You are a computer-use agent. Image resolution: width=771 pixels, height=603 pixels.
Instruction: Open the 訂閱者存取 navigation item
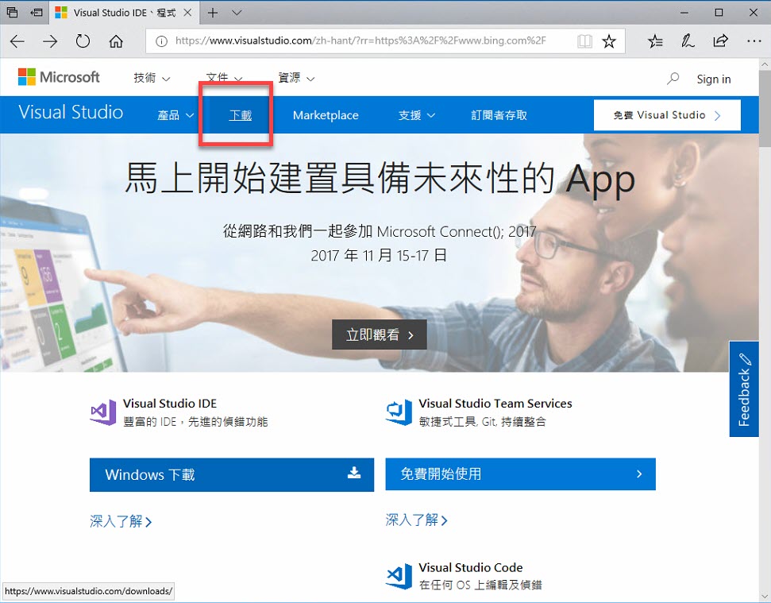(499, 115)
